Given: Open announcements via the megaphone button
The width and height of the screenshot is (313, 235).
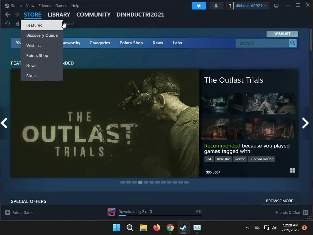Looking at the screenshot, I should (199, 6).
